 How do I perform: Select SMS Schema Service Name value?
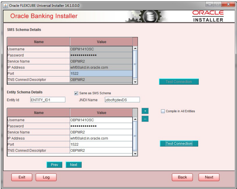tap(101, 61)
